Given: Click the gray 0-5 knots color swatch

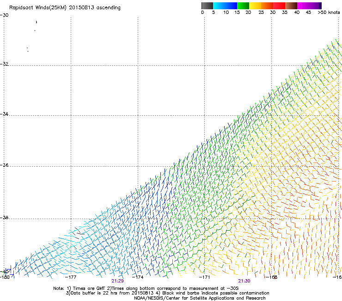Looking at the screenshot, I should click(207, 6).
